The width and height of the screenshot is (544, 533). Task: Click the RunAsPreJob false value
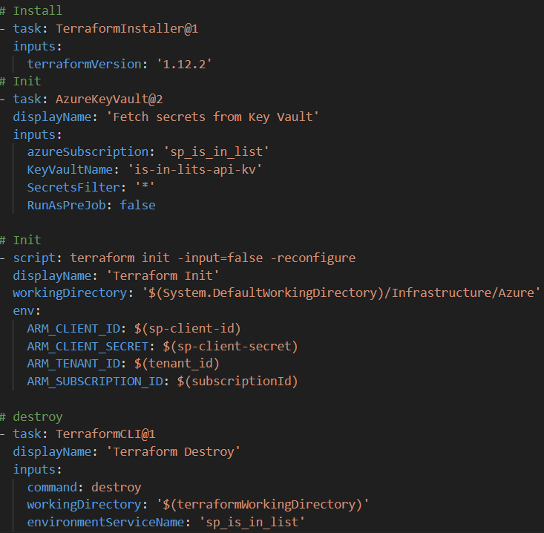pos(138,205)
